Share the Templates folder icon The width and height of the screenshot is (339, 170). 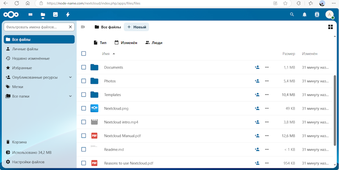pyautogui.click(x=257, y=94)
